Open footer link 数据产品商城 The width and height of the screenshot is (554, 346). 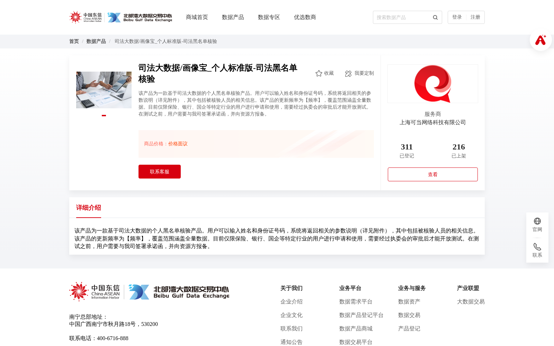click(356, 329)
